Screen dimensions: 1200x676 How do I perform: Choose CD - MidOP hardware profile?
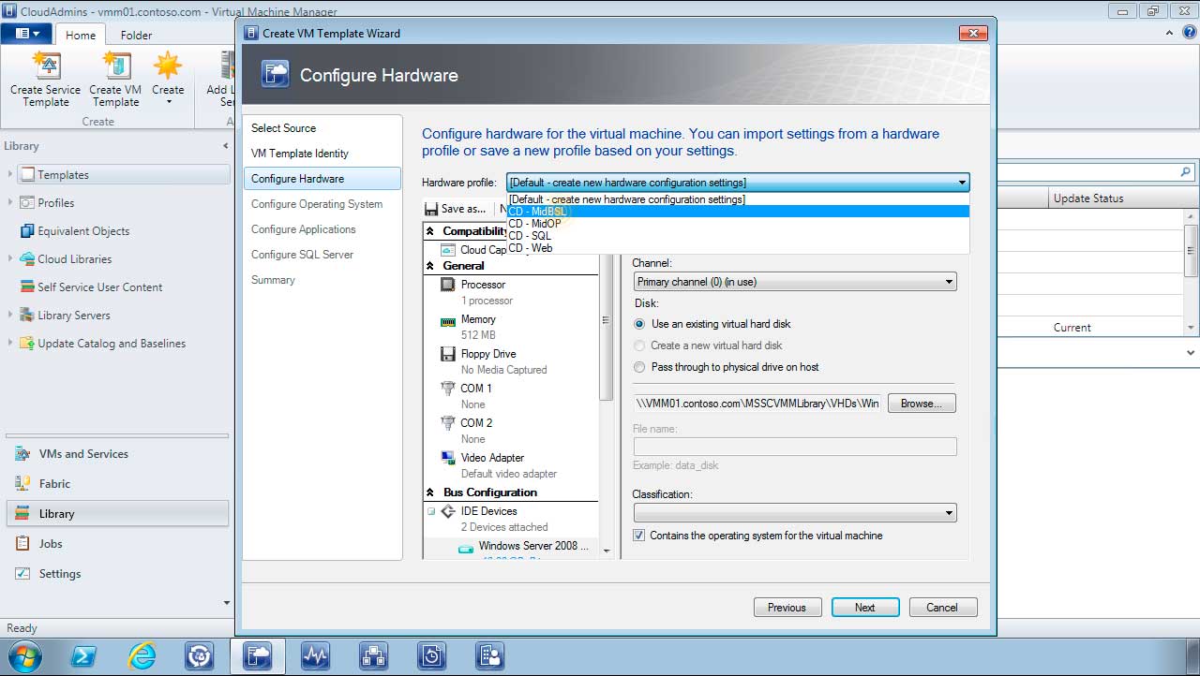tap(738, 224)
